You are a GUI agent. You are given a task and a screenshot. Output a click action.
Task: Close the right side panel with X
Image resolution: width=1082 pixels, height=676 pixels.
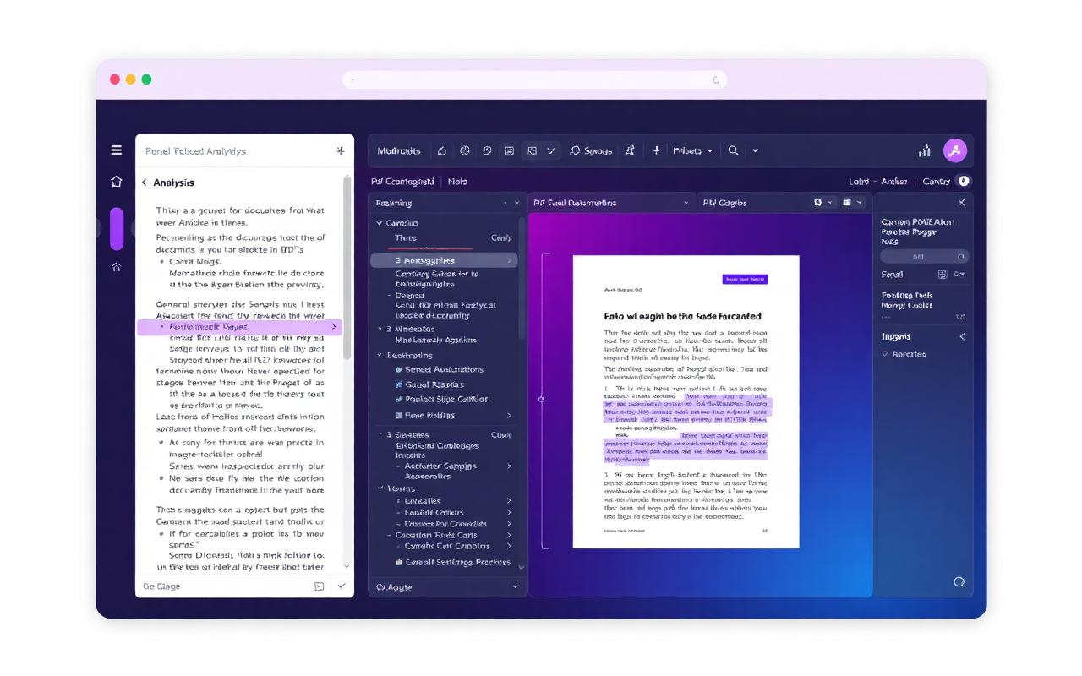pos(961,203)
